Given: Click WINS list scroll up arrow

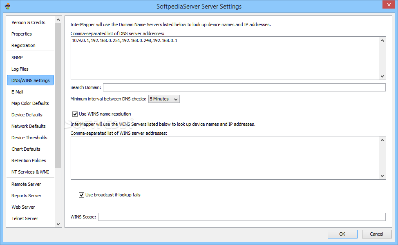Looking at the screenshot, I should click(x=382, y=140).
